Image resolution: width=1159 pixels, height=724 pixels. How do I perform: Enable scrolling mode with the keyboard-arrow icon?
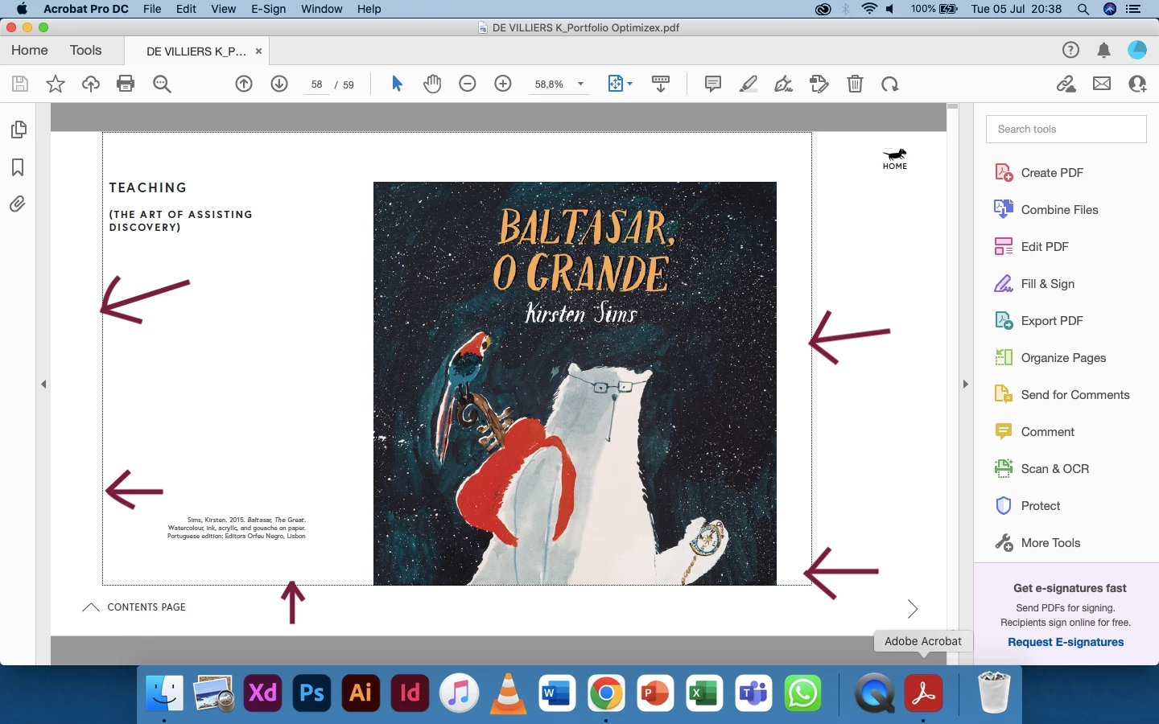[661, 84]
